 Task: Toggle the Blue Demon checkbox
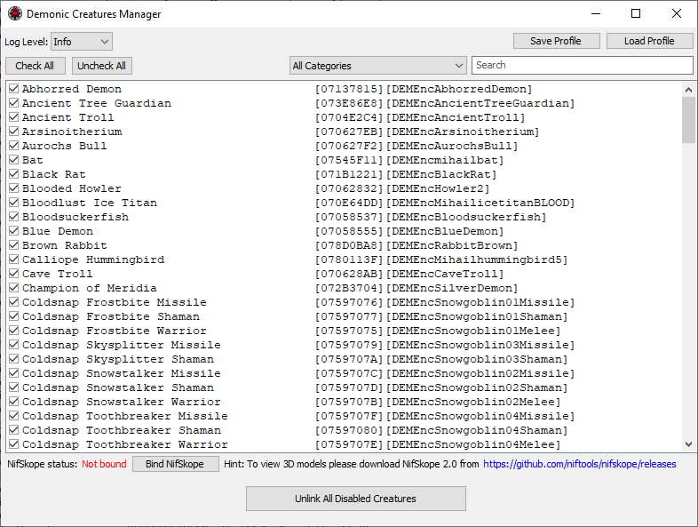(13, 231)
